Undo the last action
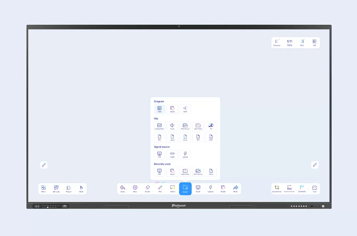The height and width of the screenshot is (236, 357). pos(122,189)
